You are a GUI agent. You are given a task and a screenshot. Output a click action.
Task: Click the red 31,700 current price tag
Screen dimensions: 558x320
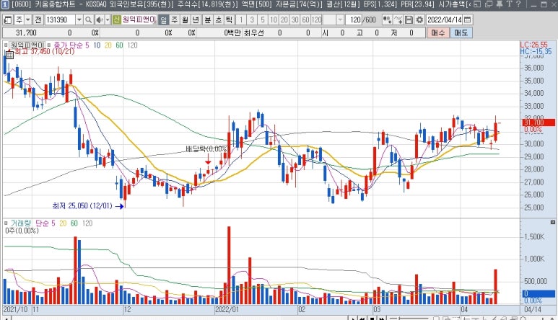[539, 123]
